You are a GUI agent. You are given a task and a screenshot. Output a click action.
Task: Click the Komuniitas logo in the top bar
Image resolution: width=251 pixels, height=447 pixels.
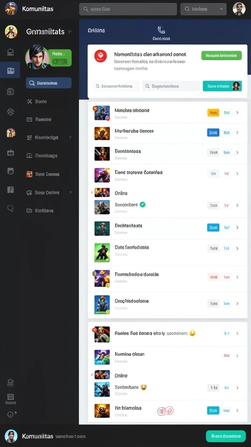(11, 9)
